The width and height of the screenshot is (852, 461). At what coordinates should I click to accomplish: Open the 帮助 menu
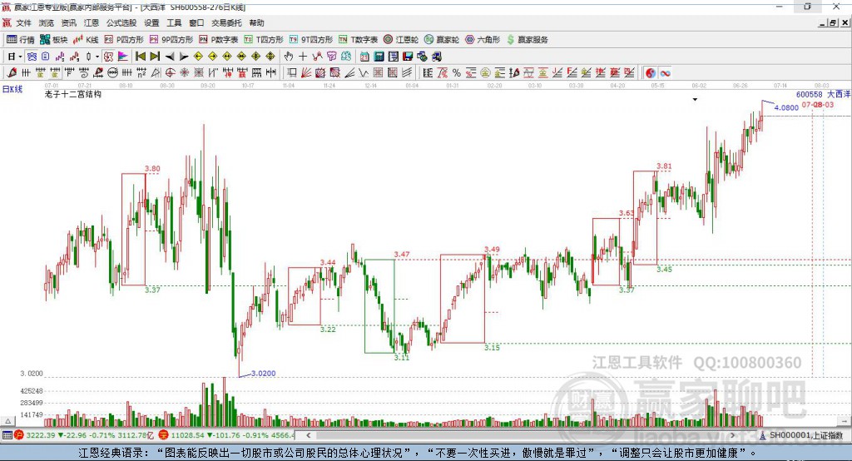click(x=256, y=22)
